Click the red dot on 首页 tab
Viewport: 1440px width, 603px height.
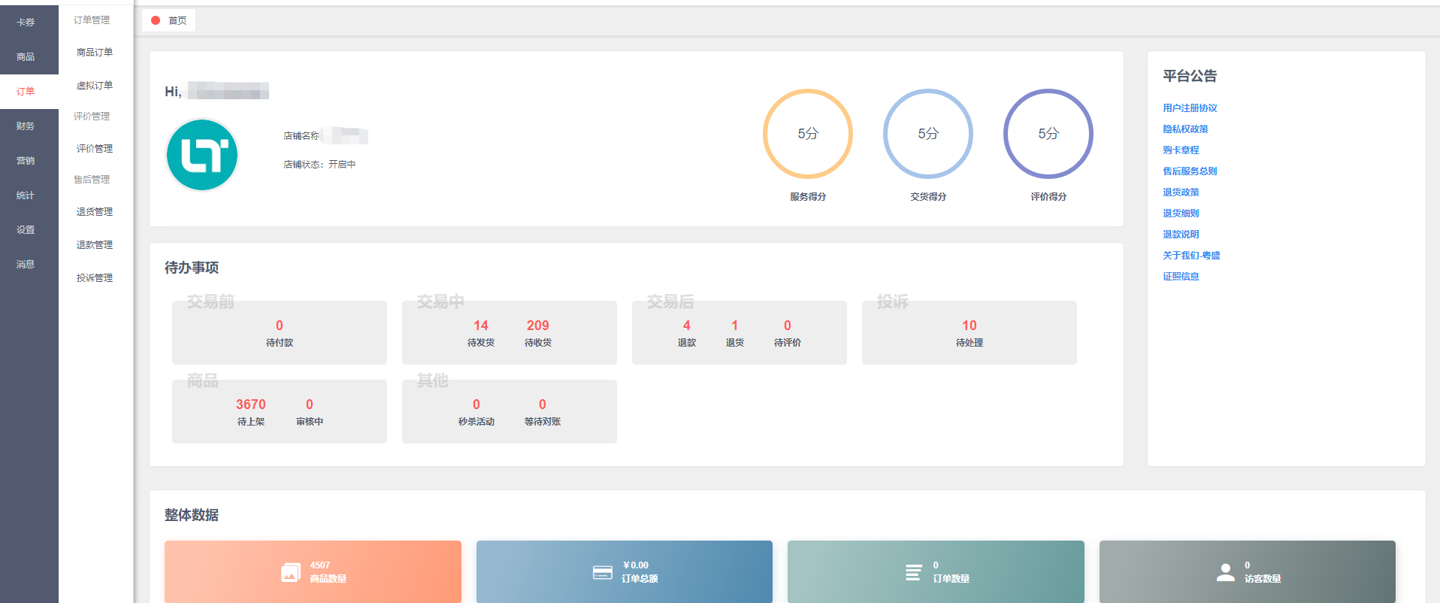coord(156,21)
